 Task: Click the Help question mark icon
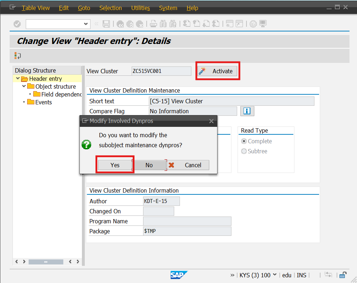click(253, 24)
